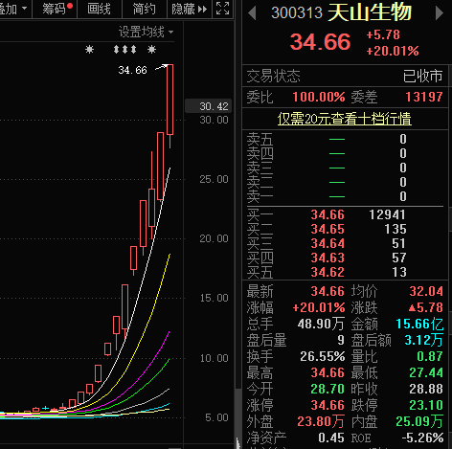Click the red dot on 筹码 button
Viewport: 452px width, 449px height.
tap(70, 6)
